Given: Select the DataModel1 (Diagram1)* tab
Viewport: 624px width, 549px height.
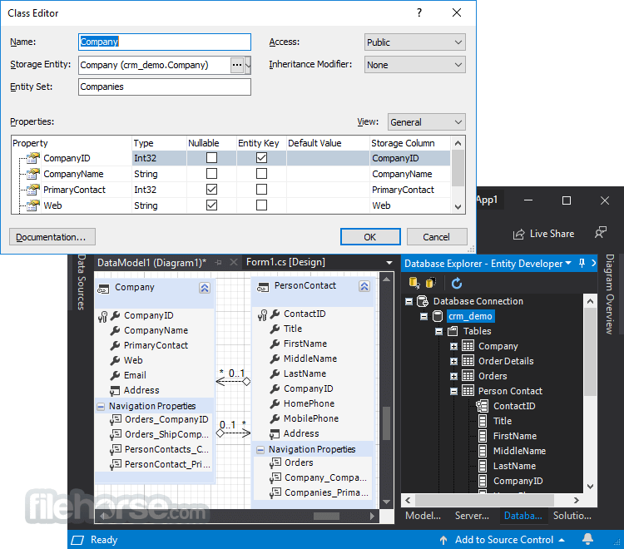Looking at the screenshot, I should click(x=151, y=263).
